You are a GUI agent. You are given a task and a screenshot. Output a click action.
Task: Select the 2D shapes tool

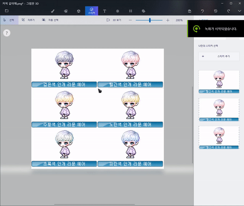[65, 11]
